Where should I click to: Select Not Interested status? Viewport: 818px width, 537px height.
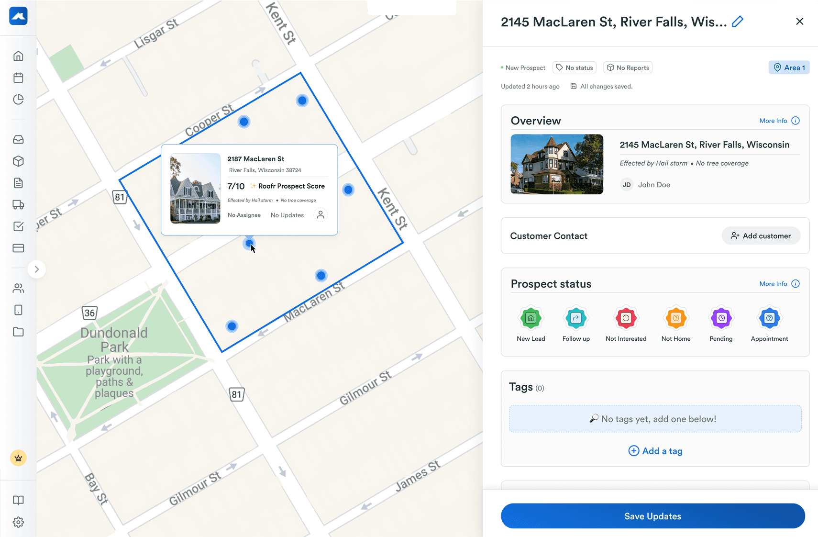coord(626,324)
